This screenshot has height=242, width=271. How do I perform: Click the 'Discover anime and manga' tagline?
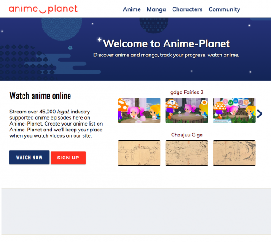pos(166,55)
